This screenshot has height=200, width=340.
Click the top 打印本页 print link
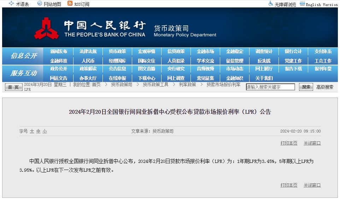click(x=289, y=143)
